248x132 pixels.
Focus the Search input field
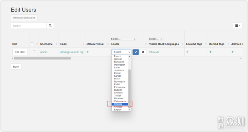[29, 26]
